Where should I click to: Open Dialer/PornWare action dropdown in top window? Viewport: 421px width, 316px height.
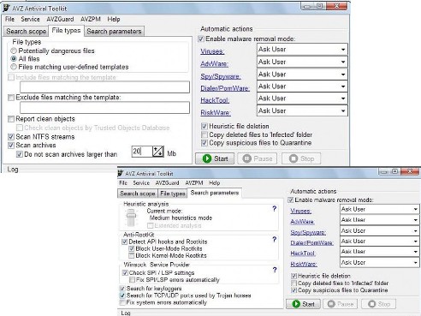[302, 86]
